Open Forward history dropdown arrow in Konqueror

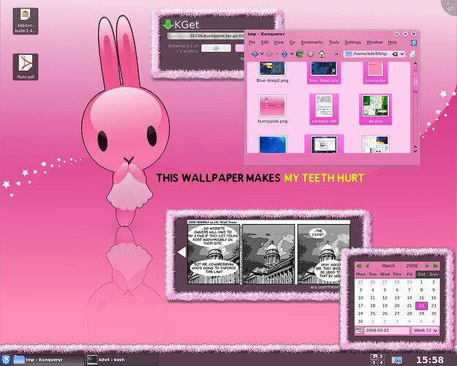[x=277, y=54]
